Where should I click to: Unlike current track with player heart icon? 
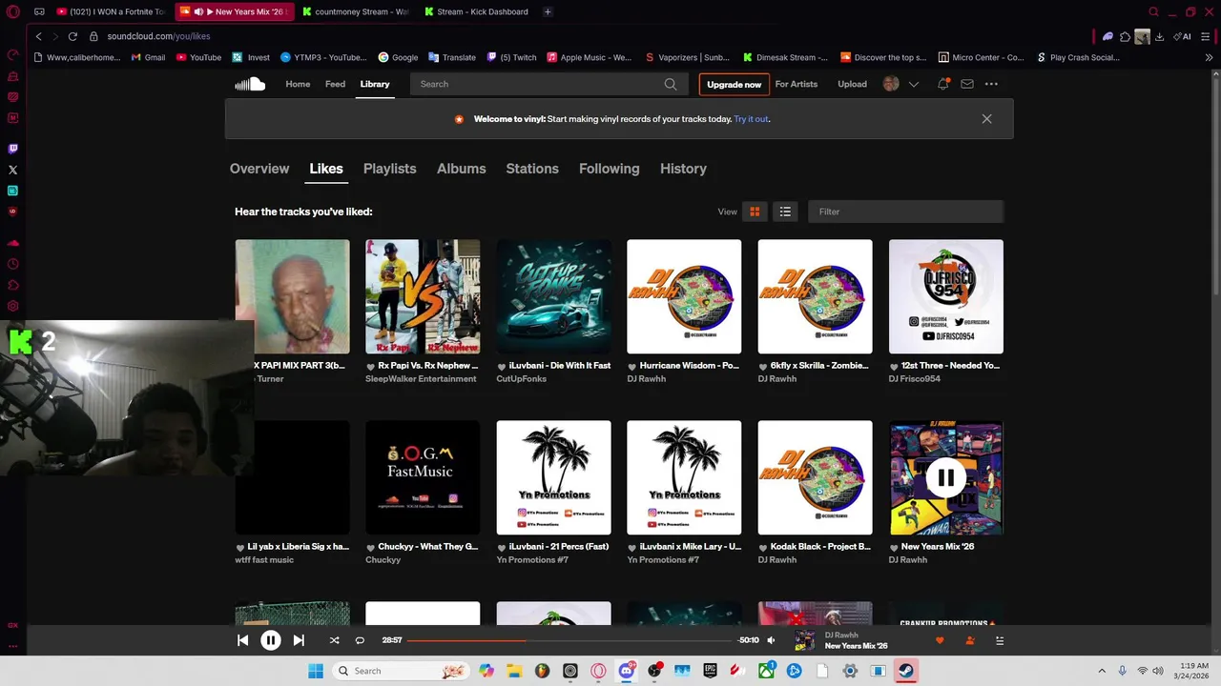(x=940, y=640)
